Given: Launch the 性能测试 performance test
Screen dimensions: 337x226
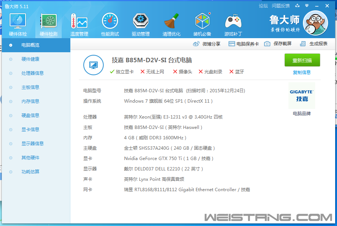Looking at the screenshot, I should click(110, 24).
